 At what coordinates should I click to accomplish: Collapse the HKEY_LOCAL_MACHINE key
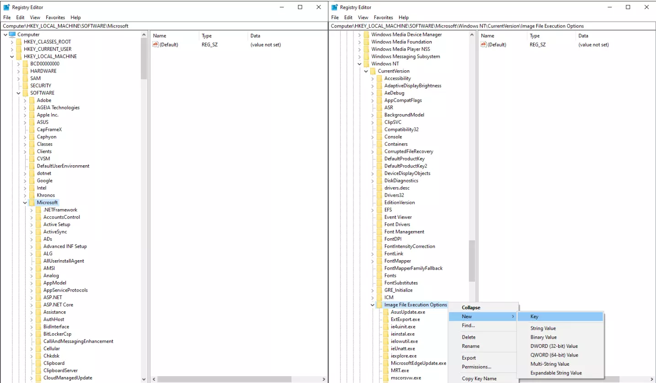(12, 57)
